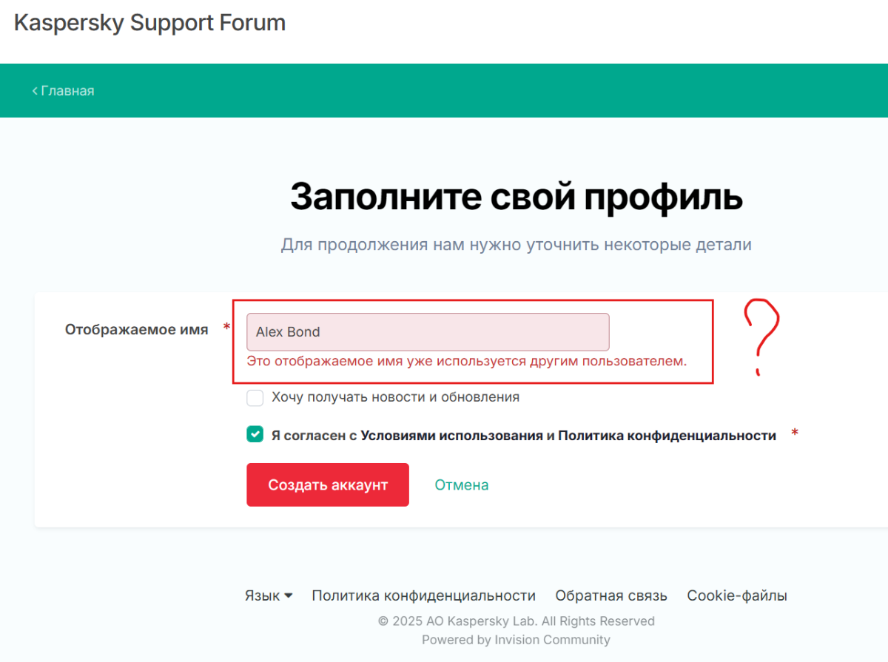Image resolution: width=888 pixels, height=662 pixels.
Task: Expand the Язык language dropdown arrow
Action: (x=288, y=595)
